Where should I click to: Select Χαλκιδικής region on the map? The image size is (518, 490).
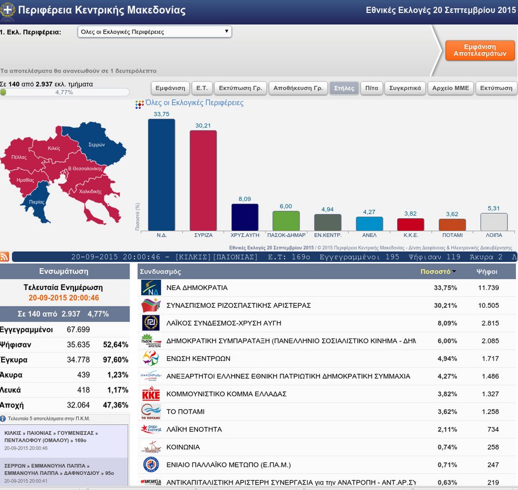(90, 191)
